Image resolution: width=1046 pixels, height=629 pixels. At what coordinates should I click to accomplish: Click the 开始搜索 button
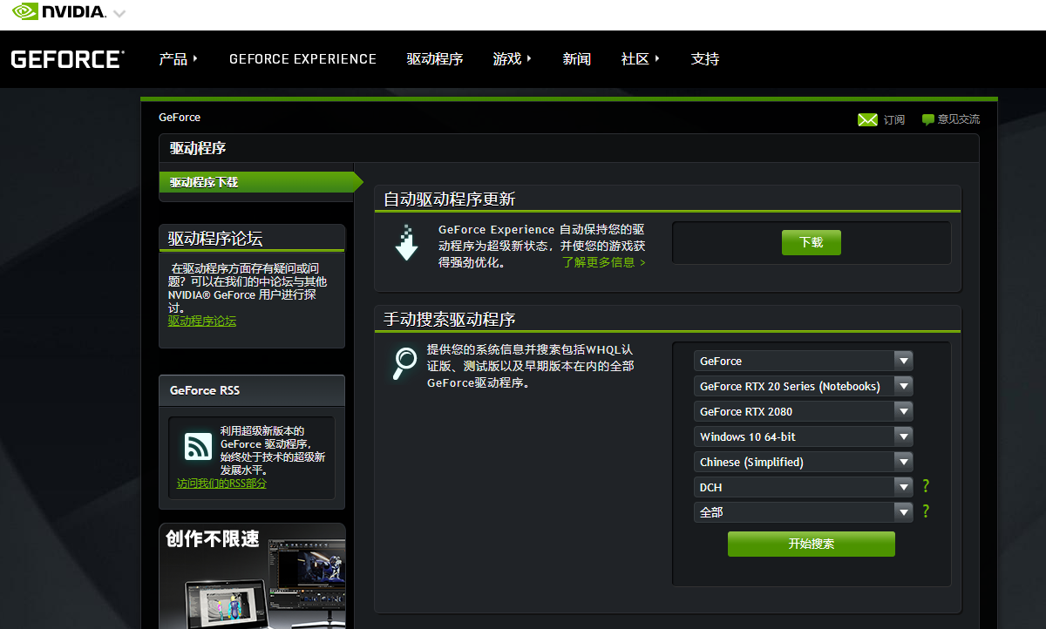pyautogui.click(x=812, y=544)
